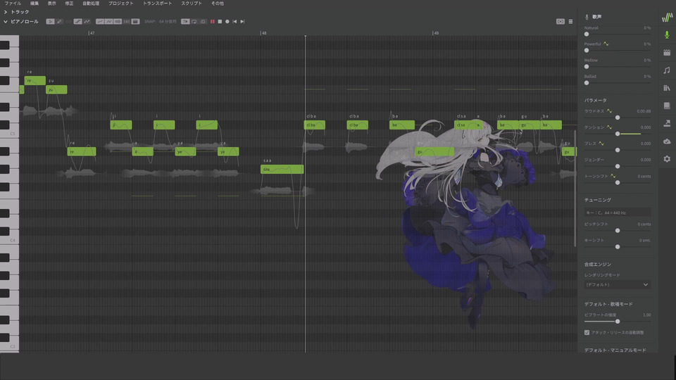Adjust the キーシフト slider

coord(618,247)
